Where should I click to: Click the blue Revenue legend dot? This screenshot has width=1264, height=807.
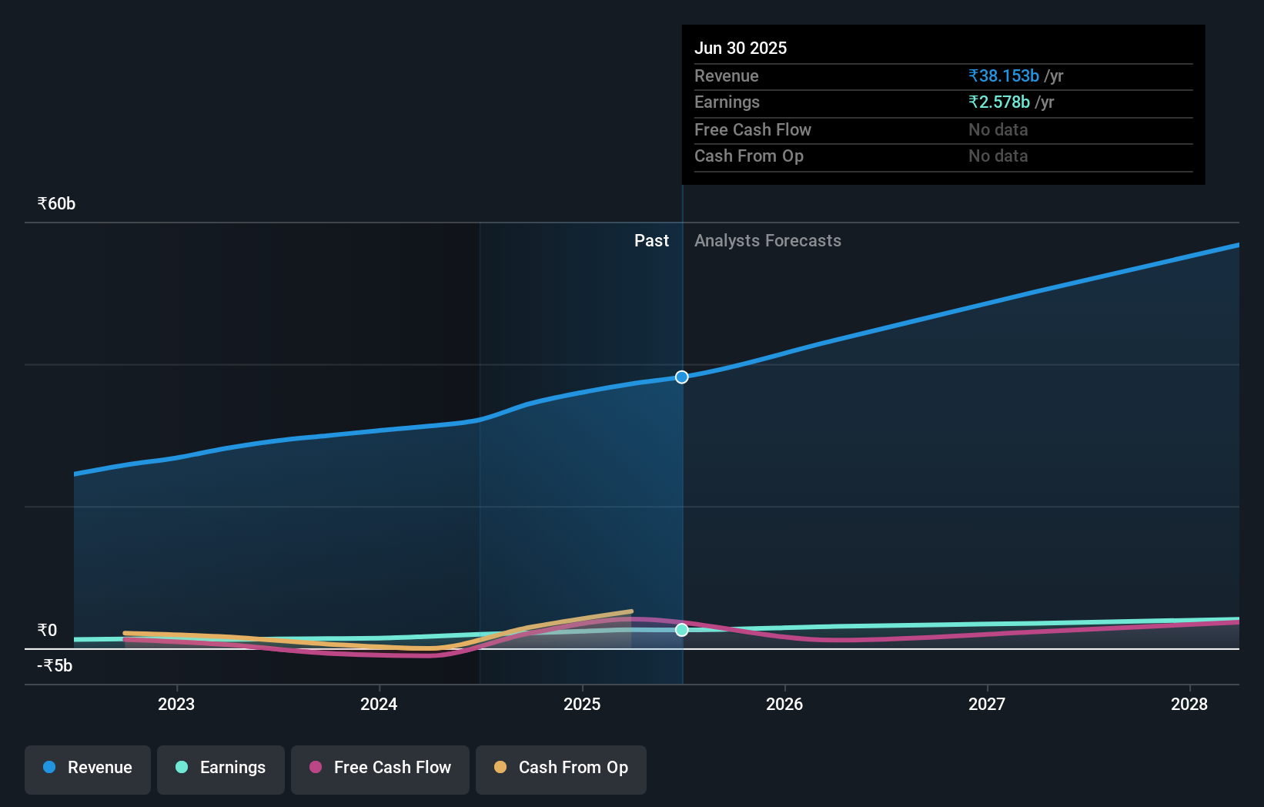point(49,767)
